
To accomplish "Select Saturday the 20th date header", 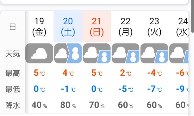I will point(68,27).
